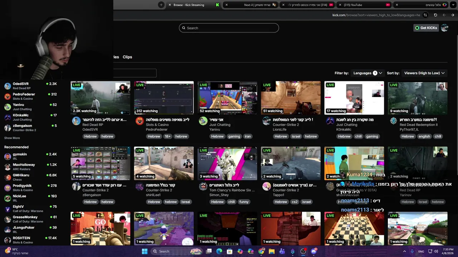Open a new browser tab with the plus button

click(x=161, y=5)
